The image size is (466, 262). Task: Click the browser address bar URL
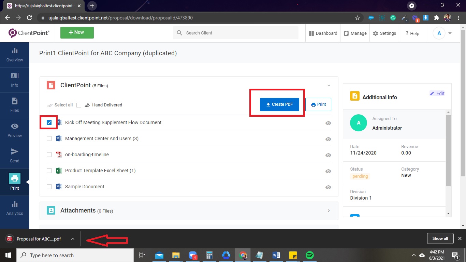click(121, 18)
